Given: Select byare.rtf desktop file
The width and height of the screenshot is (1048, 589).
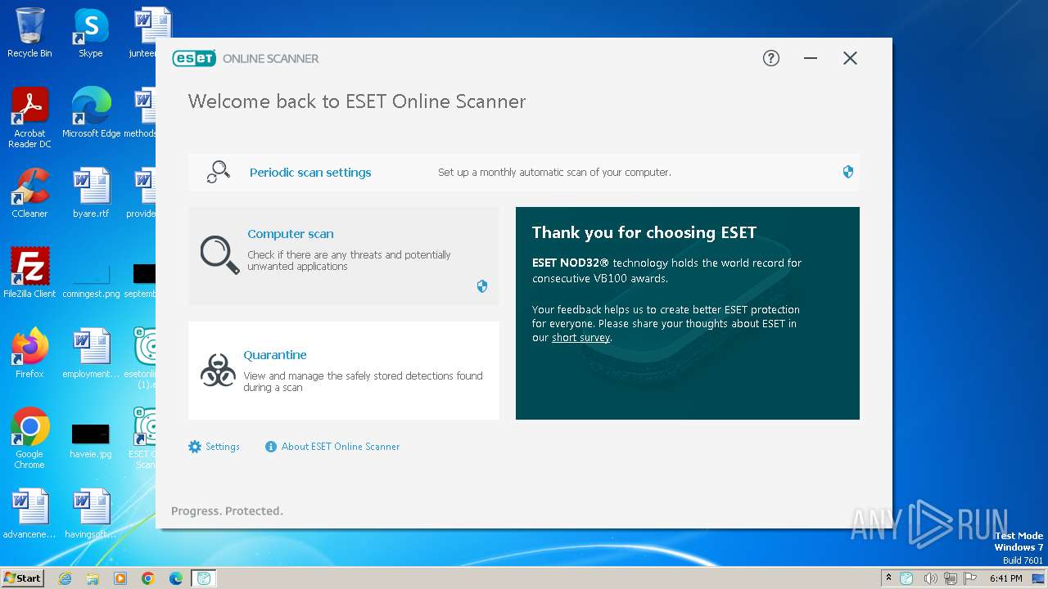Looking at the screenshot, I should coord(91,193).
